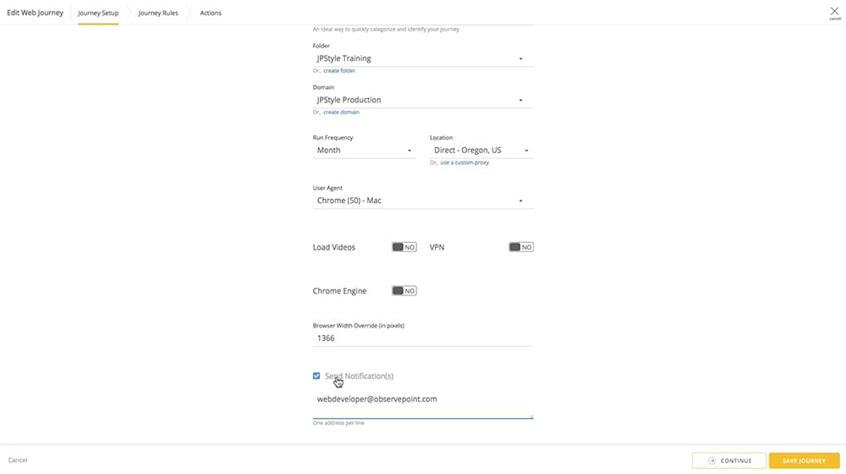Open the Actions tab
Viewport: 846px width, 474px height.
coord(211,13)
